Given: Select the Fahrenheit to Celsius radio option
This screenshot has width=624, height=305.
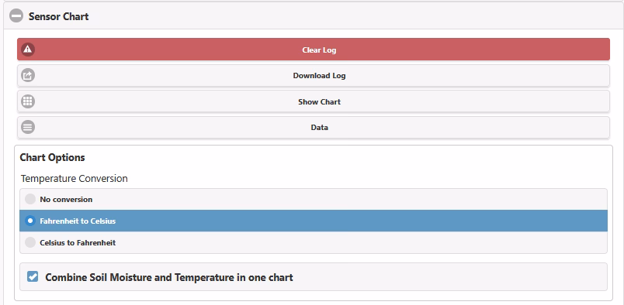Looking at the screenshot, I should 30,221.
